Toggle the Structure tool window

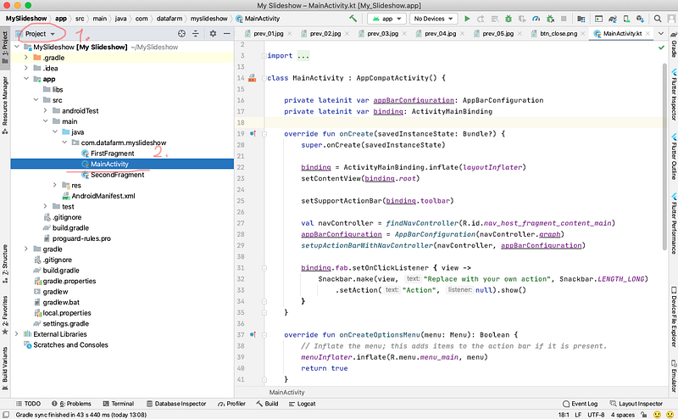pyautogui.click(x=5, y=264)
